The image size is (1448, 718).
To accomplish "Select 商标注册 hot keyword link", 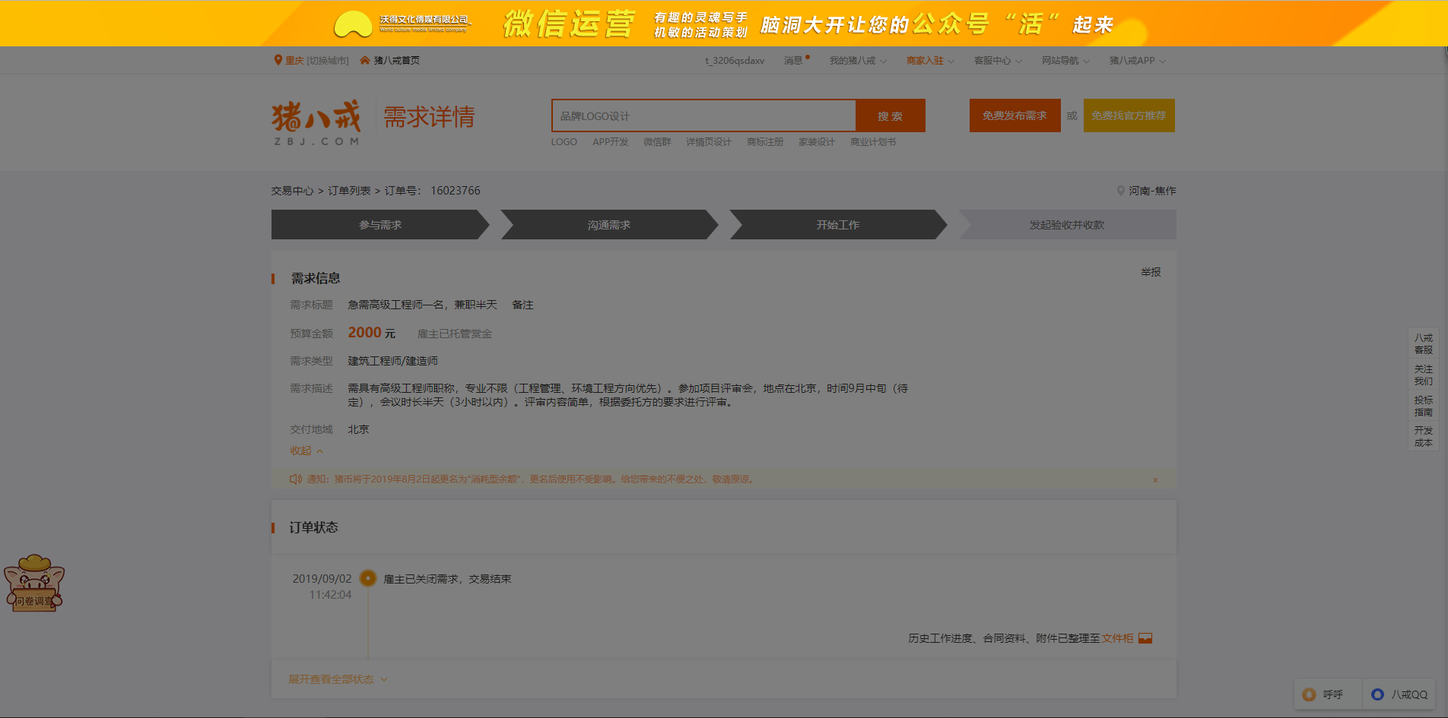I will pyautogui.click(x=764, y=142).
